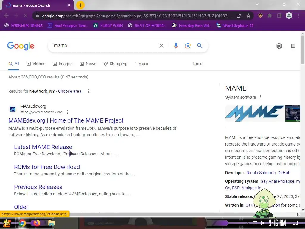The width and height of the screenshot is (305, 229).
Task: Close the mame Google Search tab
Action: tap(69, 5)
